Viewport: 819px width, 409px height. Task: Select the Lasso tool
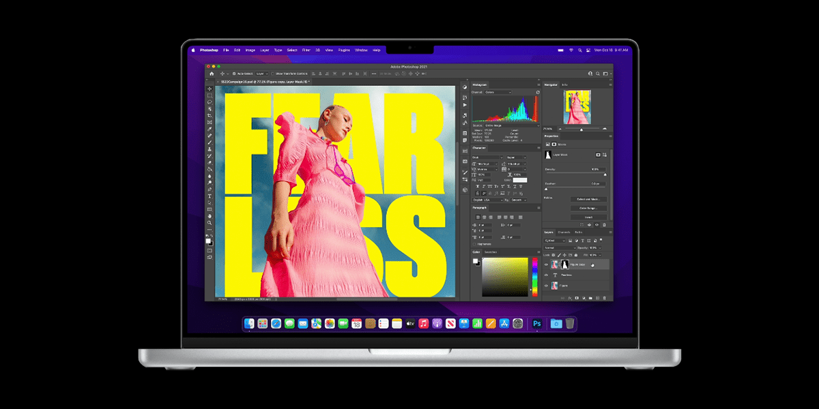point(210,102)
